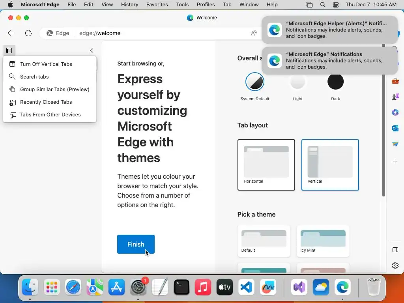Pick the Icy Mint theme
404x303 pixels.
(x=323, y=241)
